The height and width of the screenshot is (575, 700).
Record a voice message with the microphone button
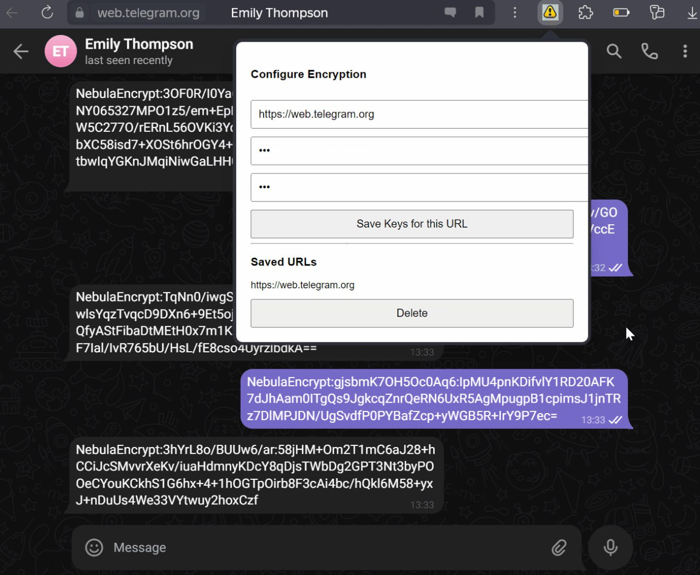610,547
